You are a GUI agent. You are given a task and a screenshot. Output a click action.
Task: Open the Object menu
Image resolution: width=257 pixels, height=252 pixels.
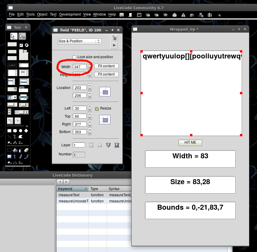[x=42, y=14]
